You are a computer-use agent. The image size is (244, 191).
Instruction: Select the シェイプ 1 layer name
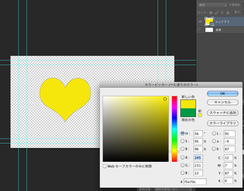coord(222,22)
